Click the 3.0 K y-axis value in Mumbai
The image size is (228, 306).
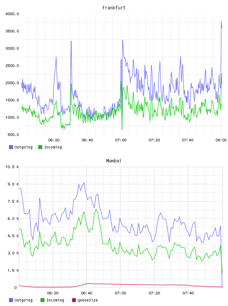point(13,253)
